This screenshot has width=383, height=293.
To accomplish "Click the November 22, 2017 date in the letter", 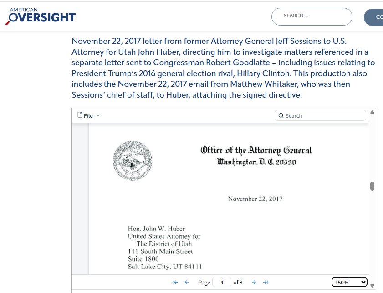I will pyautogui.click(x=255, y=199).
